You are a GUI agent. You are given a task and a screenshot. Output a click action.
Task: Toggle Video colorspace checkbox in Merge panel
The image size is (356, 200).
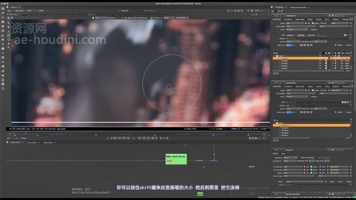[x=299, y=158]
